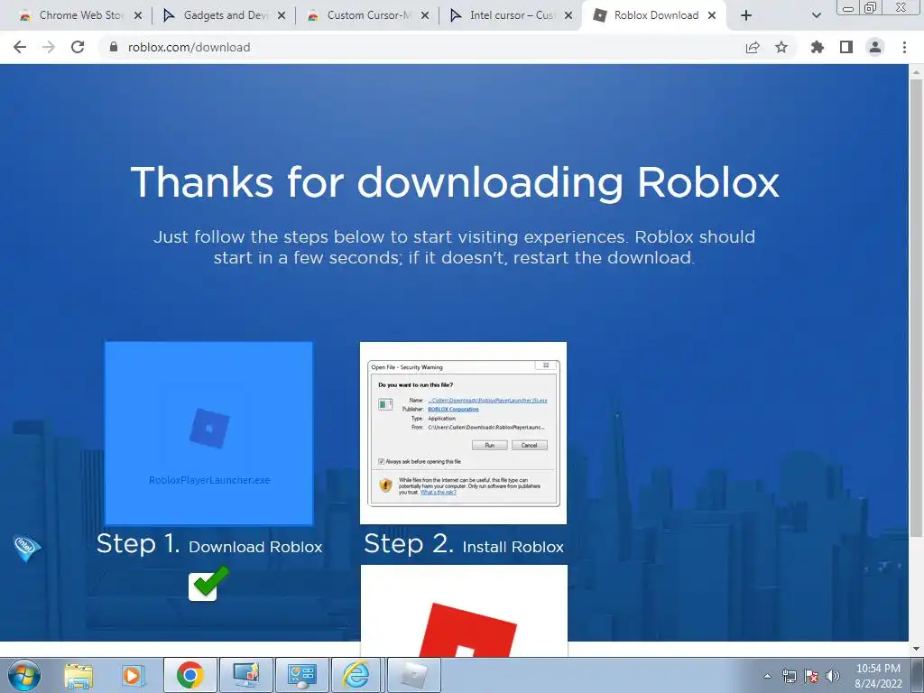
Task: Open Chrome's three-dot menu
Action: 904,47
